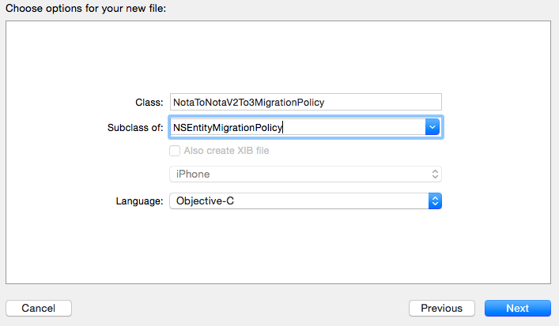Click the "Subclass of:" field label

[x=134, y=127]
